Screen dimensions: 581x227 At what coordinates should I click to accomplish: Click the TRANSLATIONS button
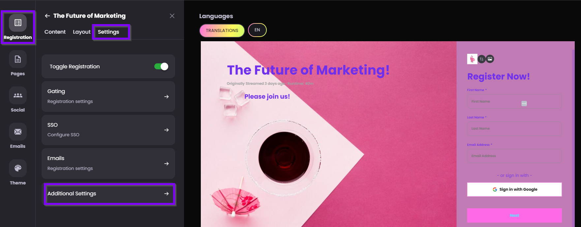pos(222,30)
